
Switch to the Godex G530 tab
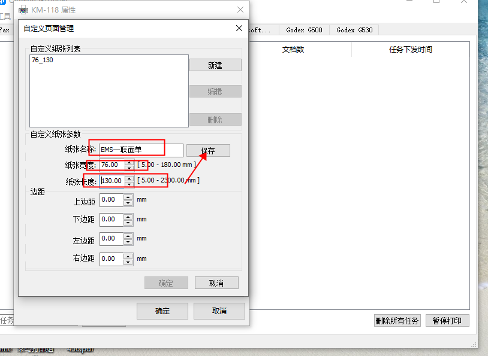(x=354, y=30)
